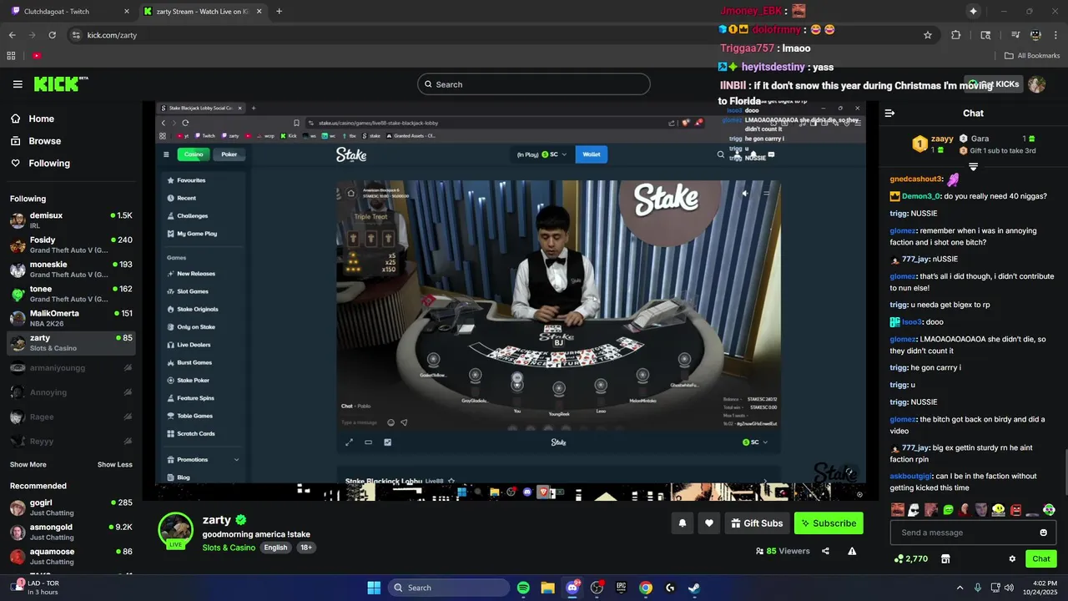Click the first chat quick-emote
This screenshot has height=601, width=1068.
(x=898, y=509)
